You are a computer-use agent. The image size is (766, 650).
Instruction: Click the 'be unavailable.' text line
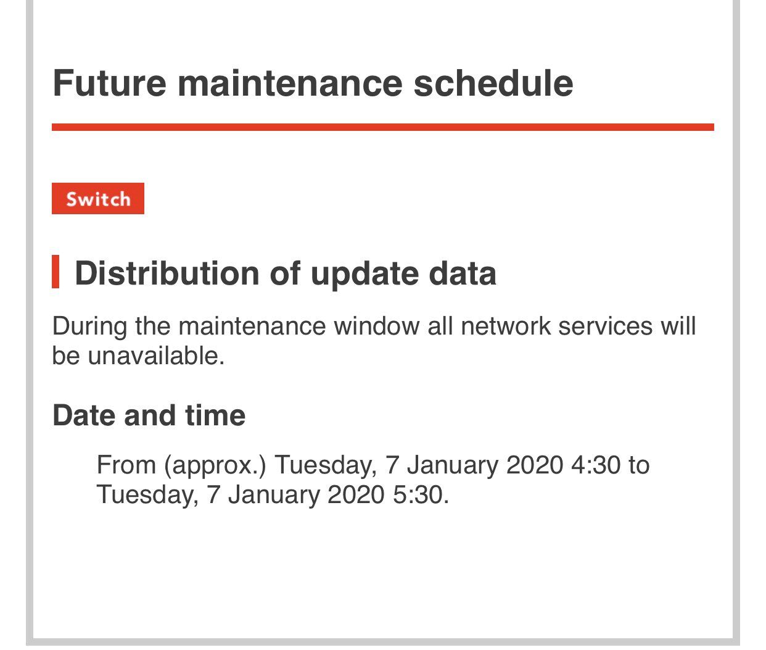pos(138,356)
